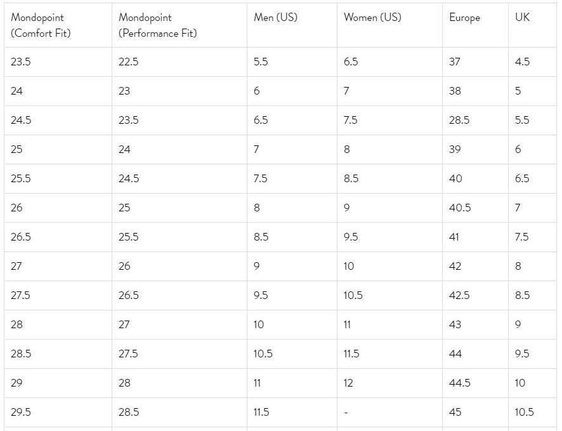Click the Mondopoint (Performance Fit) column header

point(157,25)
